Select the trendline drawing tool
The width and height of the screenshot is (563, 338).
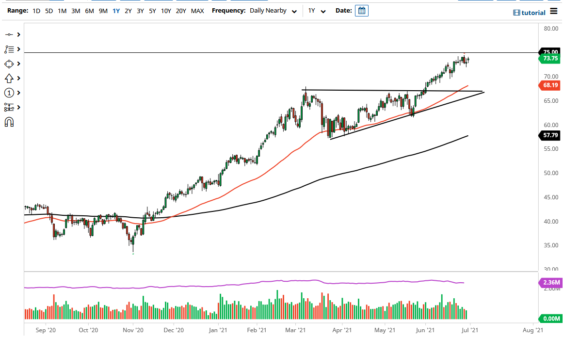click(x=10, y=34)
